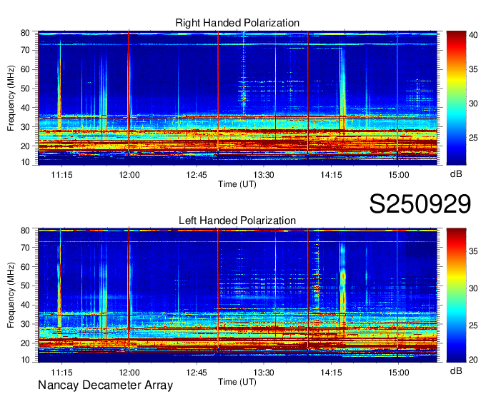Click the Frequency (MHz) axis label of the top plot

click(x=11, y=98)
